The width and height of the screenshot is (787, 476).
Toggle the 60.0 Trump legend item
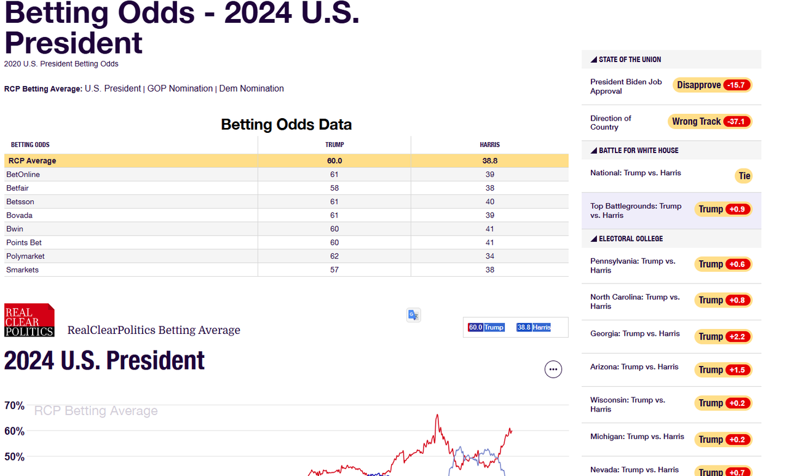pyautogui.click(x=486, y=327)
